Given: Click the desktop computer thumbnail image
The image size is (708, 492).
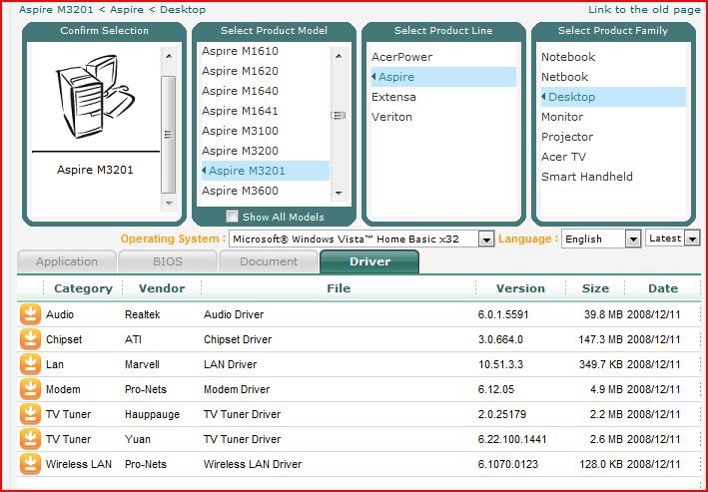Looking at the screenshot, I should tap(95, 96).
